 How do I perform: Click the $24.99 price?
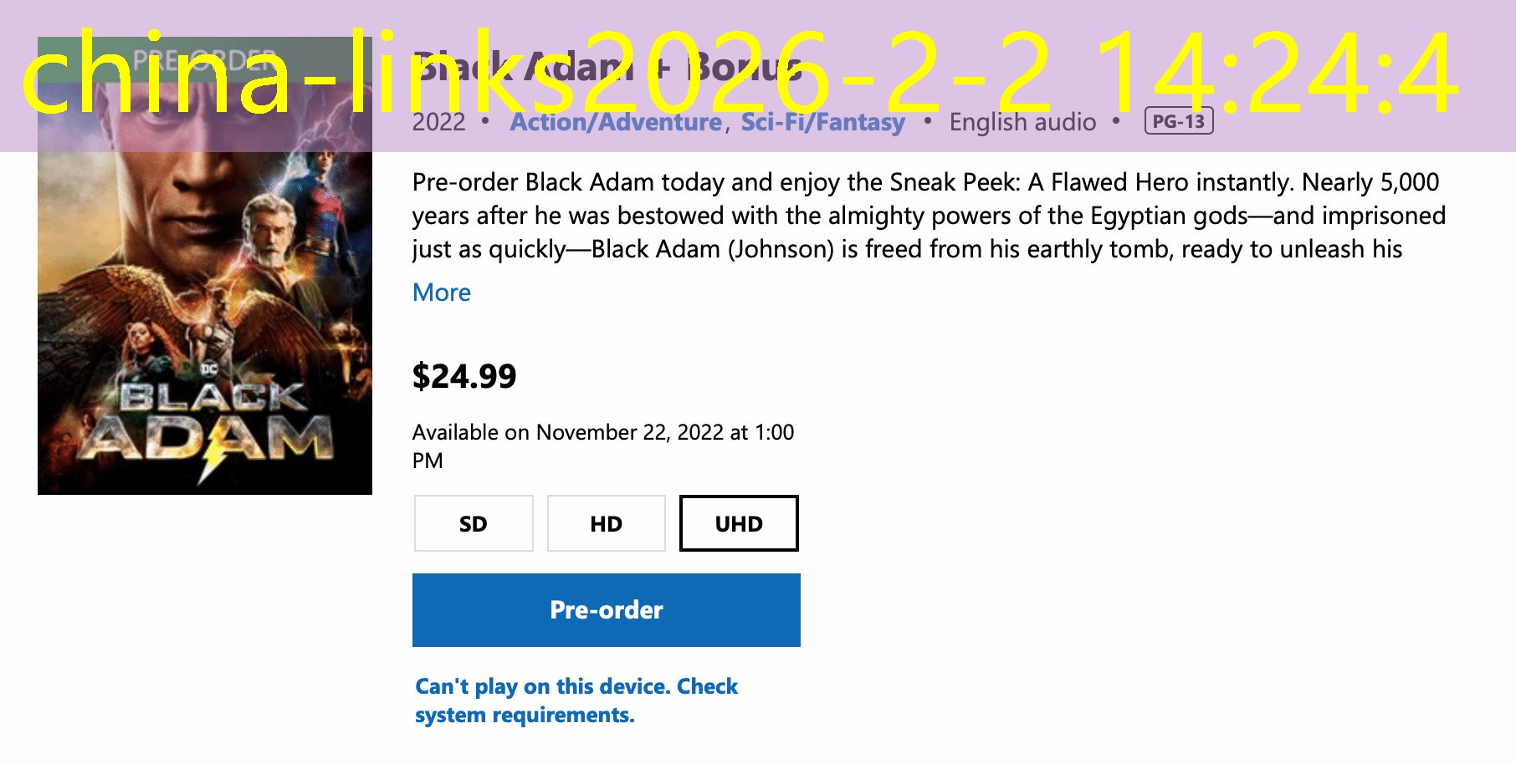[464, 376]
